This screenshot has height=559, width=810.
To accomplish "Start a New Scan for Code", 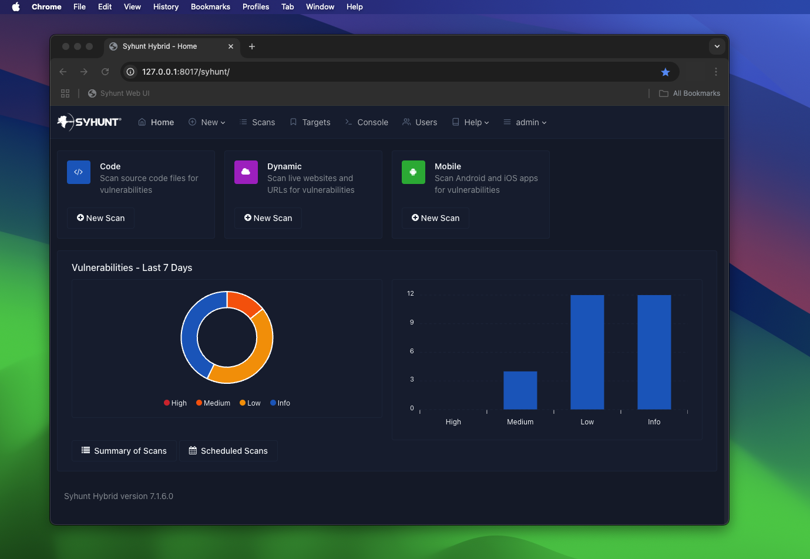I will [100, 218].
